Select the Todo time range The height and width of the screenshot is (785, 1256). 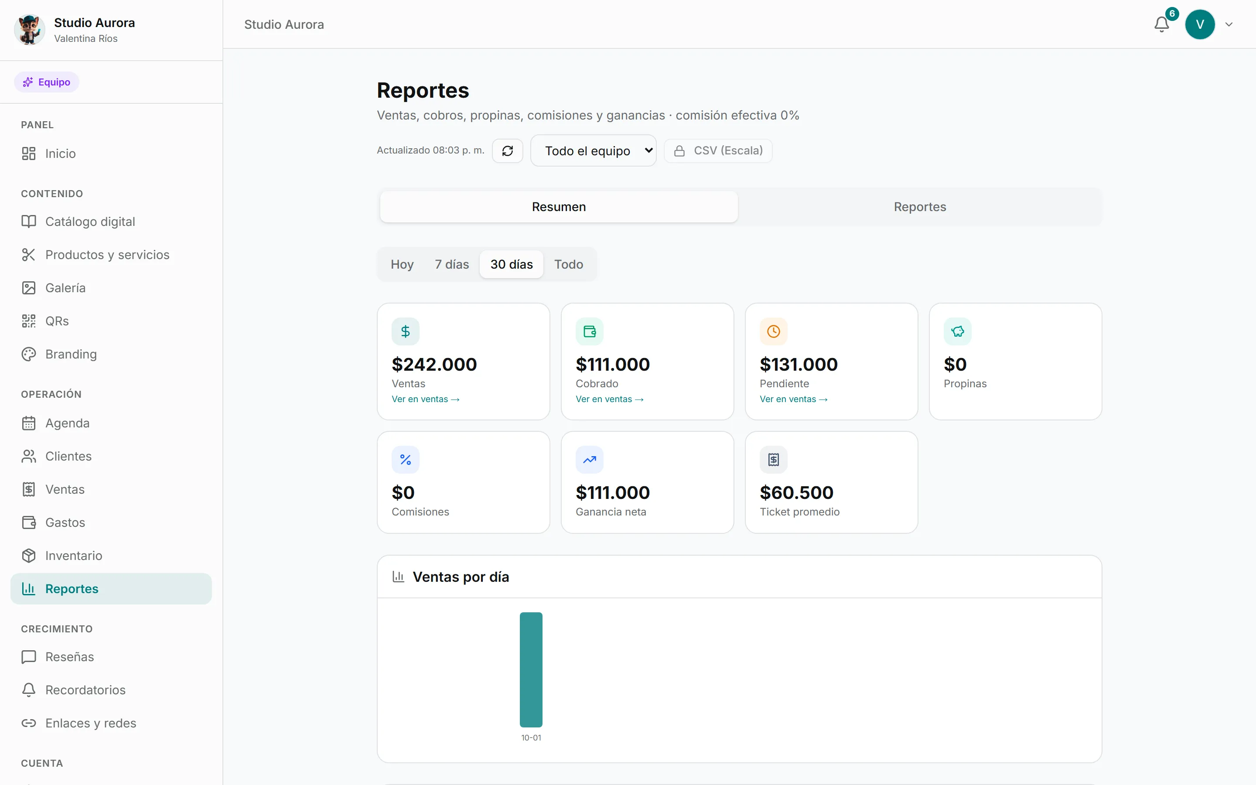pos(568,264)
